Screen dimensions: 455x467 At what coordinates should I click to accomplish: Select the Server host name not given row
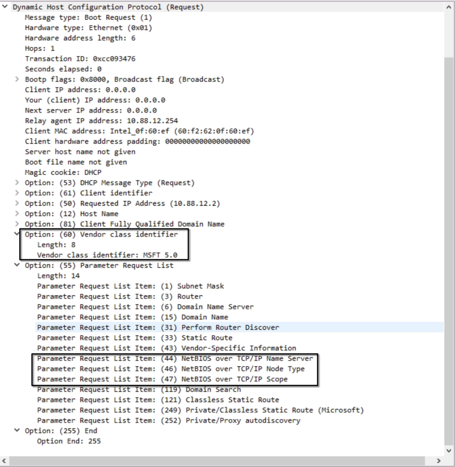80,152
